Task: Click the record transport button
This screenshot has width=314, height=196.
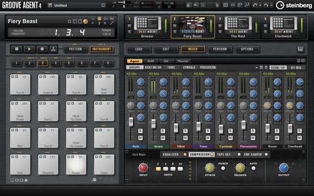Action: [x=42, y=49]
